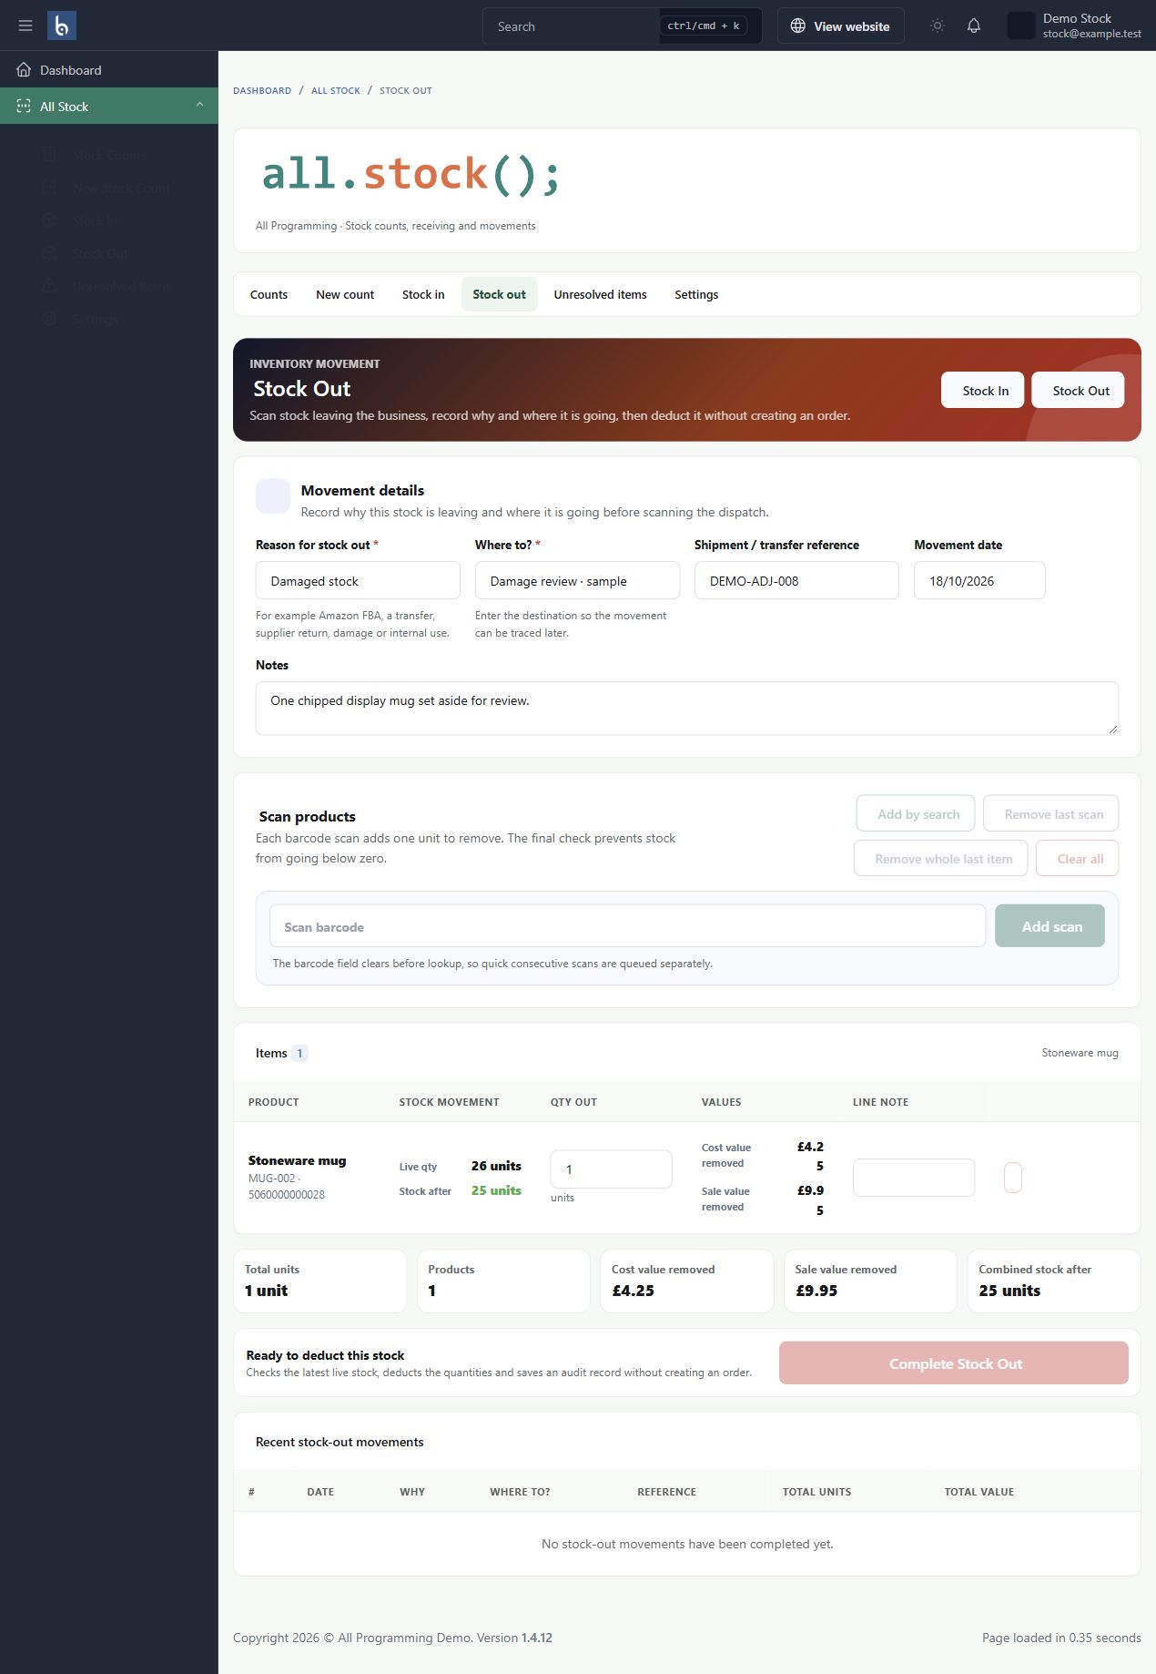Follow the ALL STOCK breadcrumb link
Screen dimensions: 1156x1674
pos(336,91)
